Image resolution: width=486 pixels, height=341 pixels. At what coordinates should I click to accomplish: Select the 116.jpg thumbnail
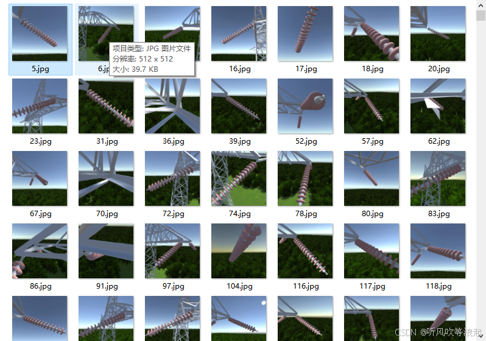pos(305,251)
